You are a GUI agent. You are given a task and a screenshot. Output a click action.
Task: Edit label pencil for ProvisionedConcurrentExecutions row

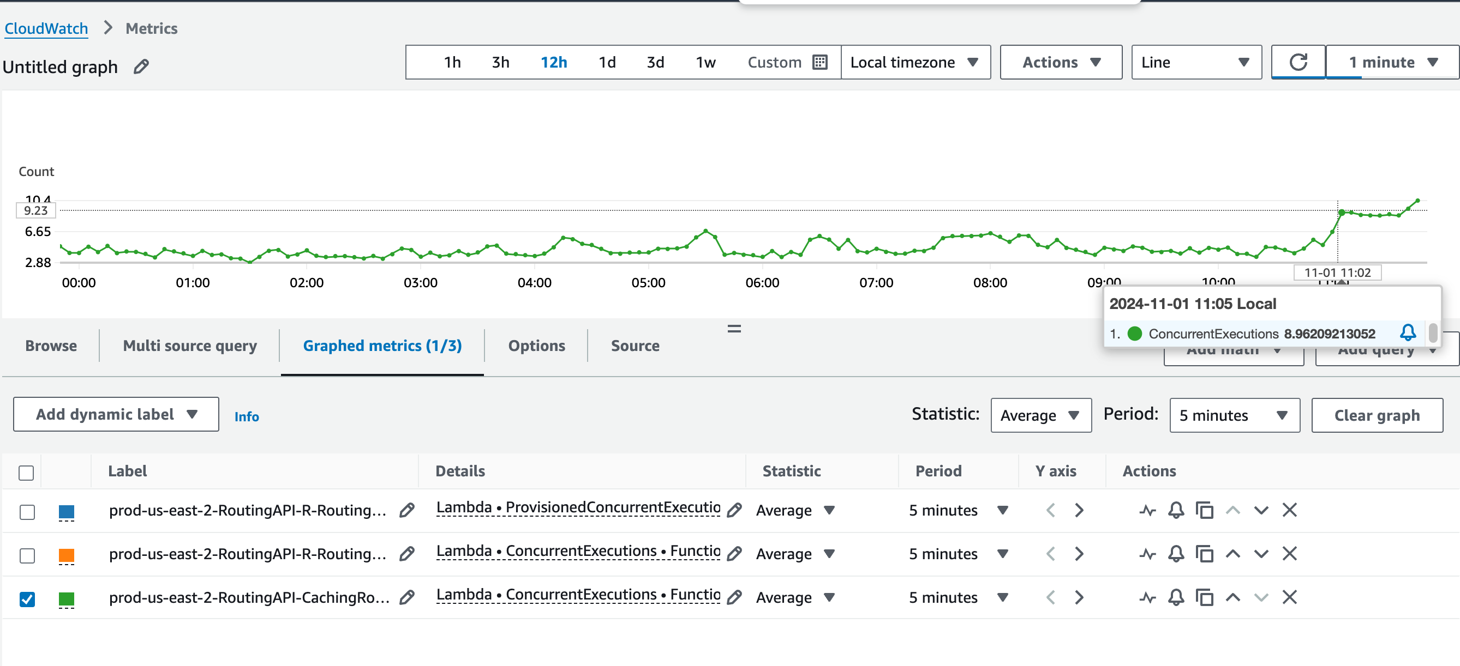[x=406, y=510]
